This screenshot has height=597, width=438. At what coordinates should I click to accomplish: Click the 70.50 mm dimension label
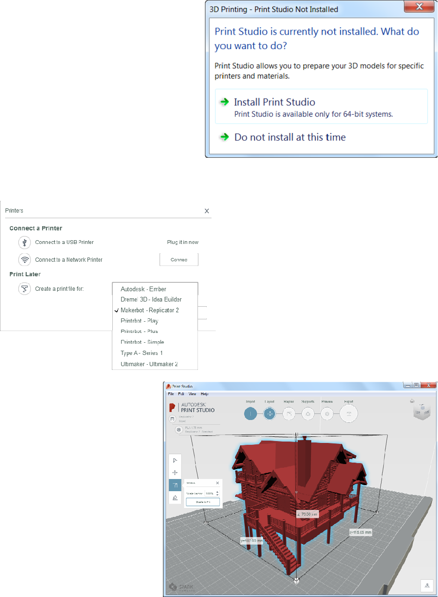(308, 514)
